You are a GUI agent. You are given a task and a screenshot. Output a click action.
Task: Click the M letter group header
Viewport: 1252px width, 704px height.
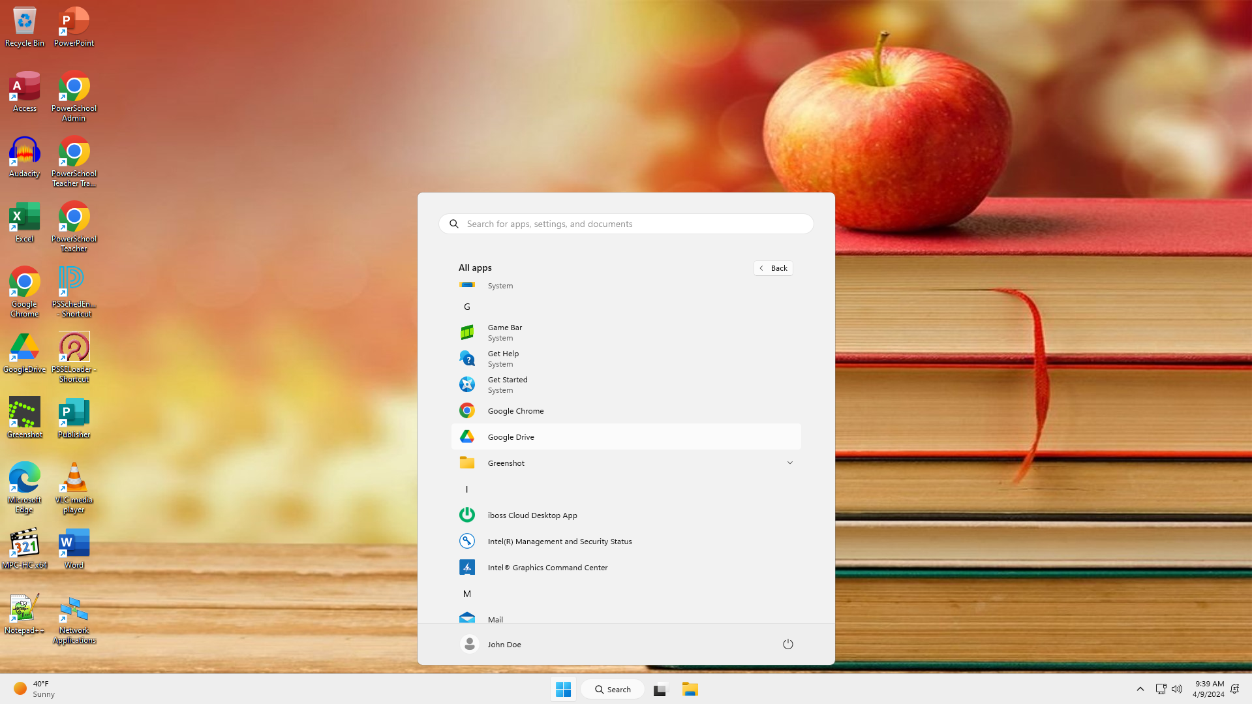click(x=466, y=594)
